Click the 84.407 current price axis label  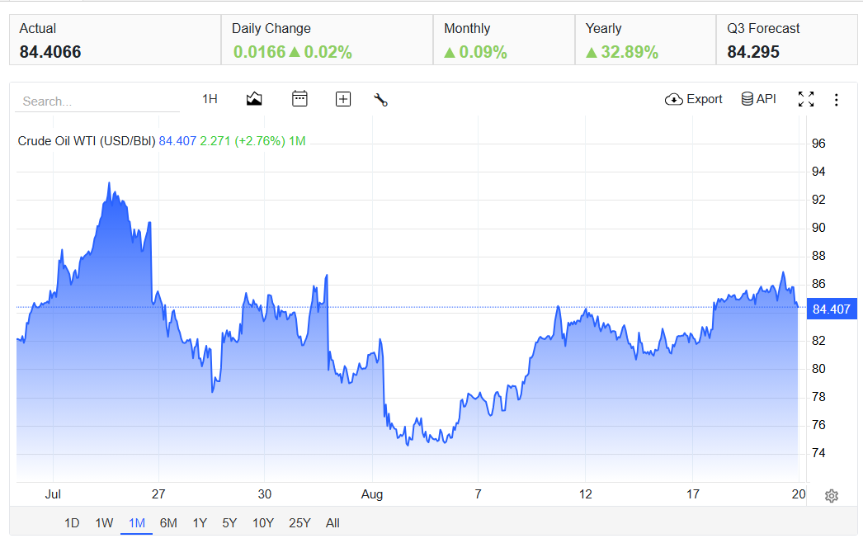pos(831,309)
